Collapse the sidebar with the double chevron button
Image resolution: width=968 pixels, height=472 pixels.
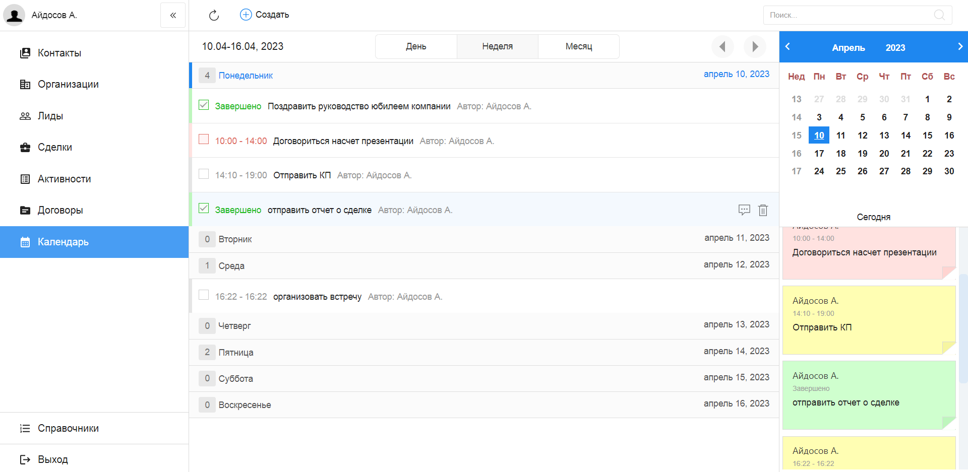coord(173,15)
